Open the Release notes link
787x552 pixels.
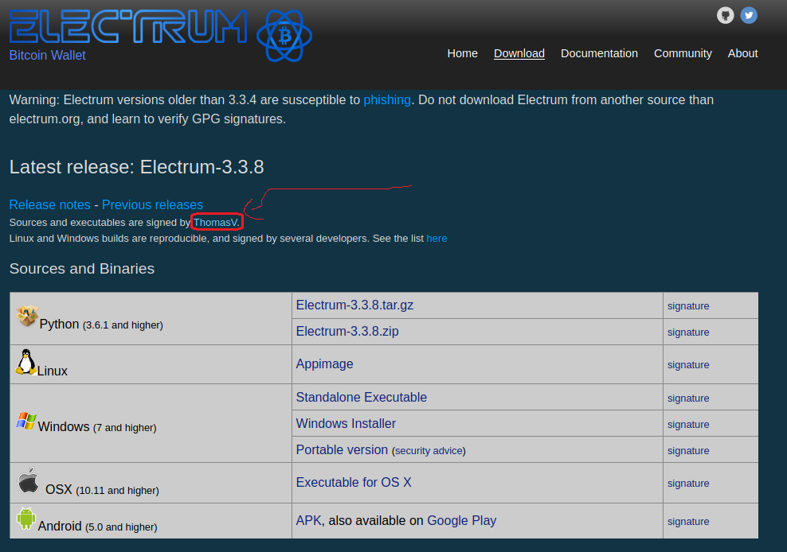click(x=49, y=204)
